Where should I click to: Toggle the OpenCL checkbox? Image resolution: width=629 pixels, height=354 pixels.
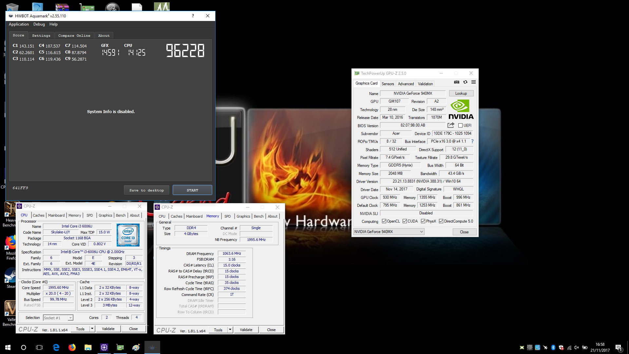(384, 221)
